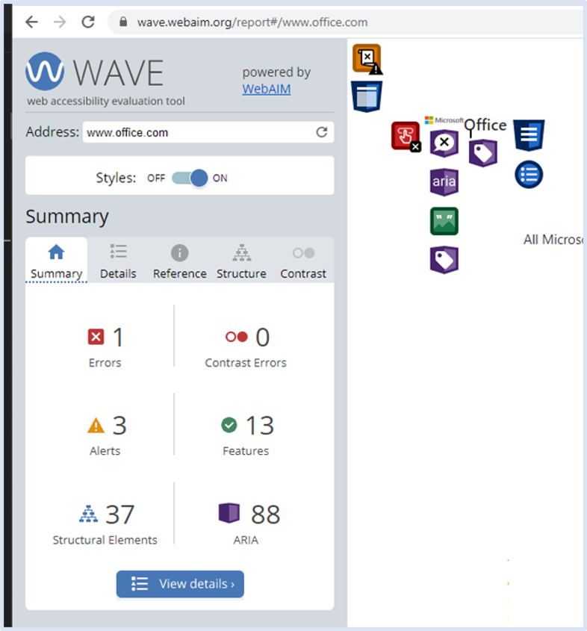Click the Structural Elements hierarchy icon
Image resolution: width=587 pixels, height=631 pixels.
[x=89, y=514]
